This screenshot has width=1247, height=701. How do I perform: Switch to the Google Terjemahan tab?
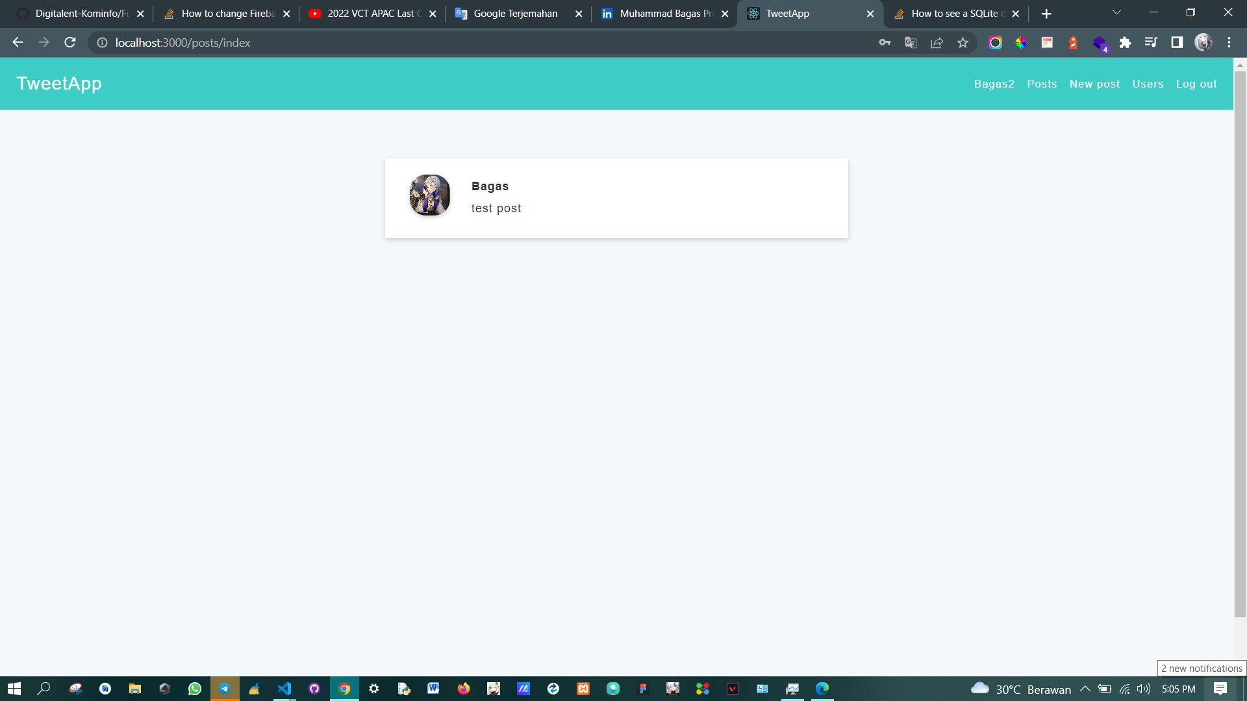515,14
